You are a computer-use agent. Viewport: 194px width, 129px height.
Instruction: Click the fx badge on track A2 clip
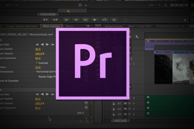(148, 102)
